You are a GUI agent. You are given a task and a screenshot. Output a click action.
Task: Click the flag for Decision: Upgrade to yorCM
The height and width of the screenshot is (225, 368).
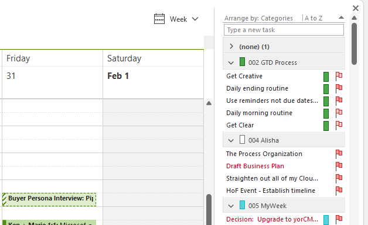tap(339, 219)
